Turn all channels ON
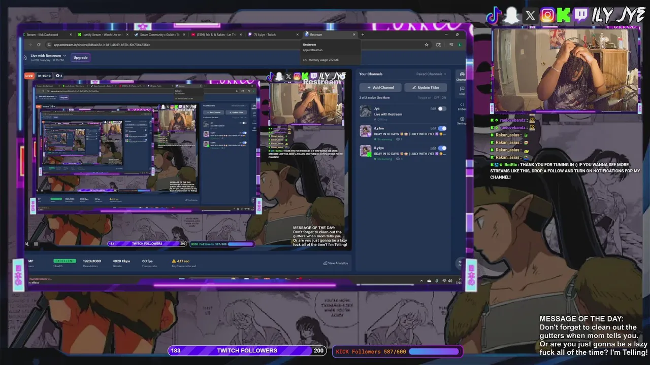Viewport: 650px width, 365px height. click(444, 98)
